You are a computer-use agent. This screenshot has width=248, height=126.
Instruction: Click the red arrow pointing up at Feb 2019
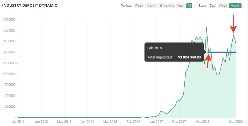(x=209, y=61)
